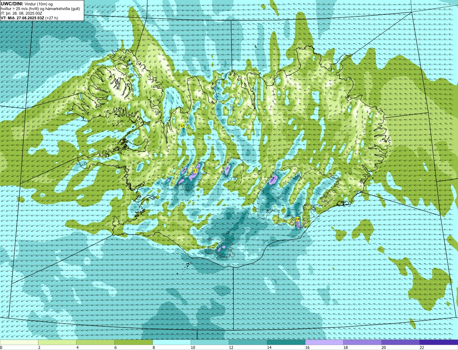Screen dimensions: 458x350
Task: Click the legend scale value 18
Action: pos(345,347)
